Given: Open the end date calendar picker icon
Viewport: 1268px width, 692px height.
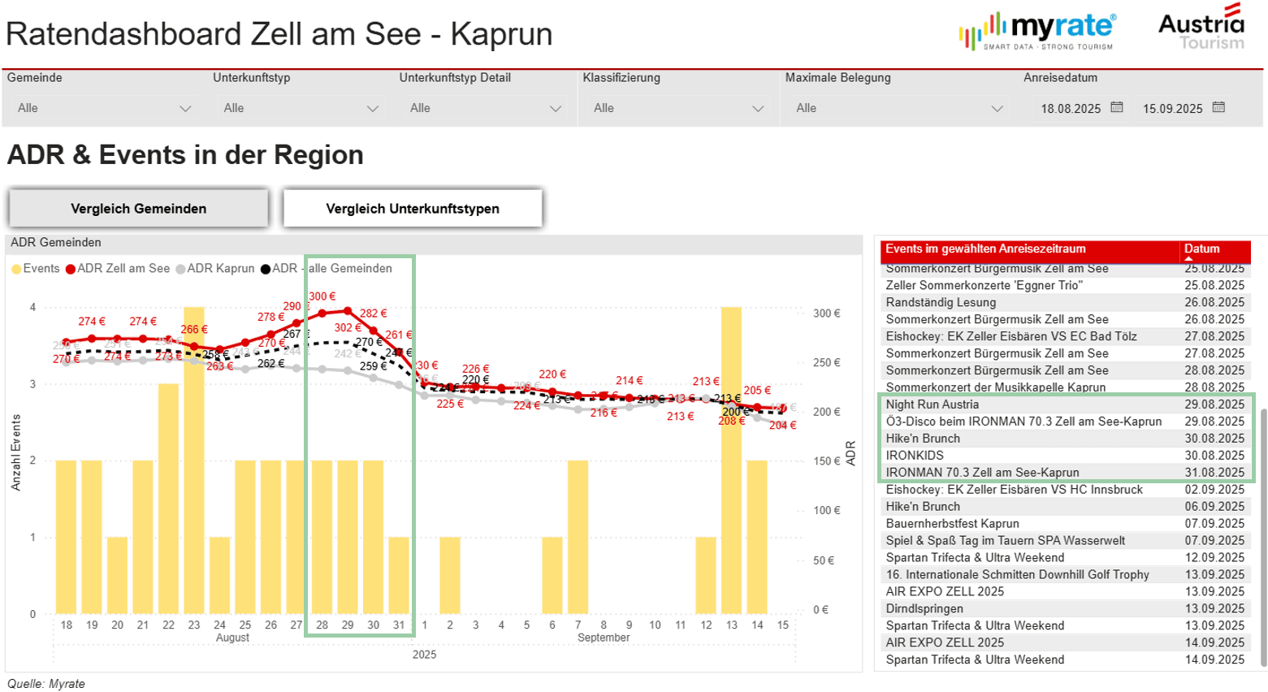Looking at the screenshot, I should click(x=1218, y=107).
